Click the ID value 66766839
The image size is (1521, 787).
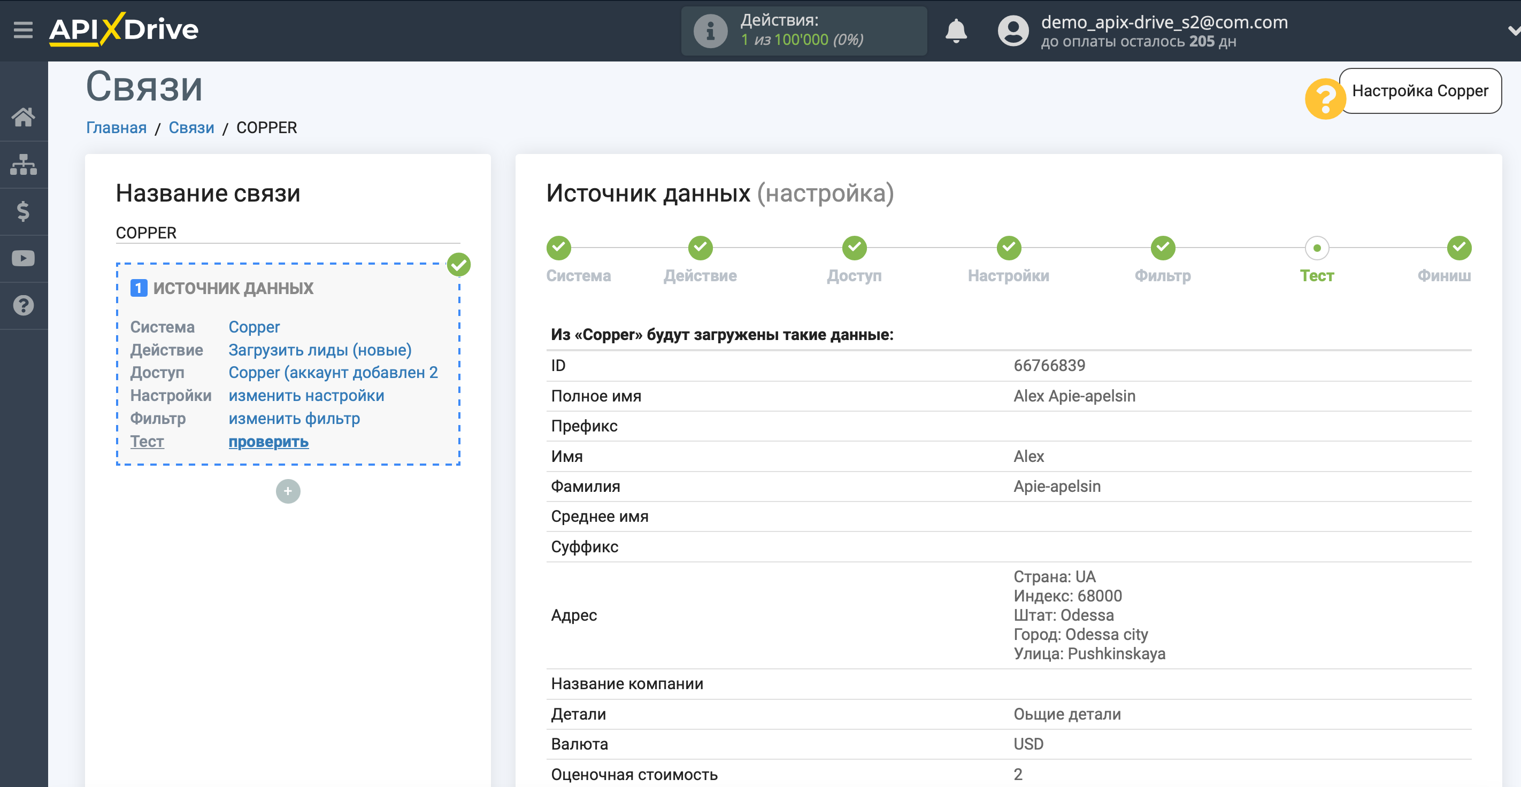(x=1049, y=366)
